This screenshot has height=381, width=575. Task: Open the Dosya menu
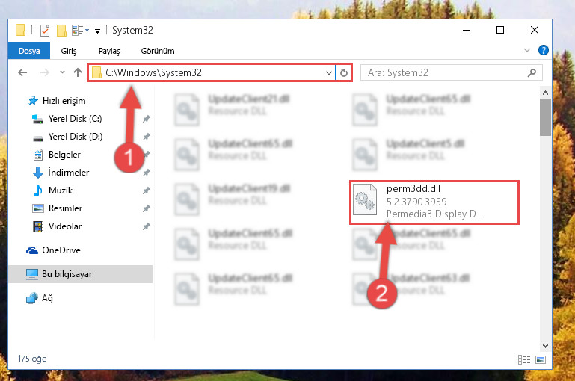coord(29,51)
